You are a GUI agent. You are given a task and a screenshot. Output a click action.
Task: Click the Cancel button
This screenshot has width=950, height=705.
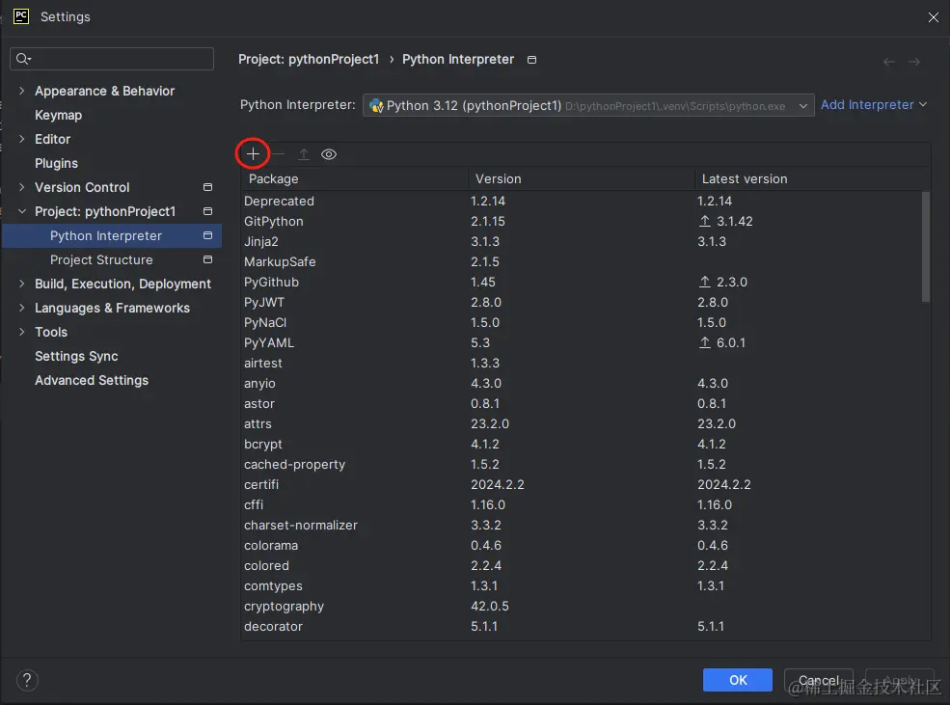pyautogui.click(x=819, y=680)
